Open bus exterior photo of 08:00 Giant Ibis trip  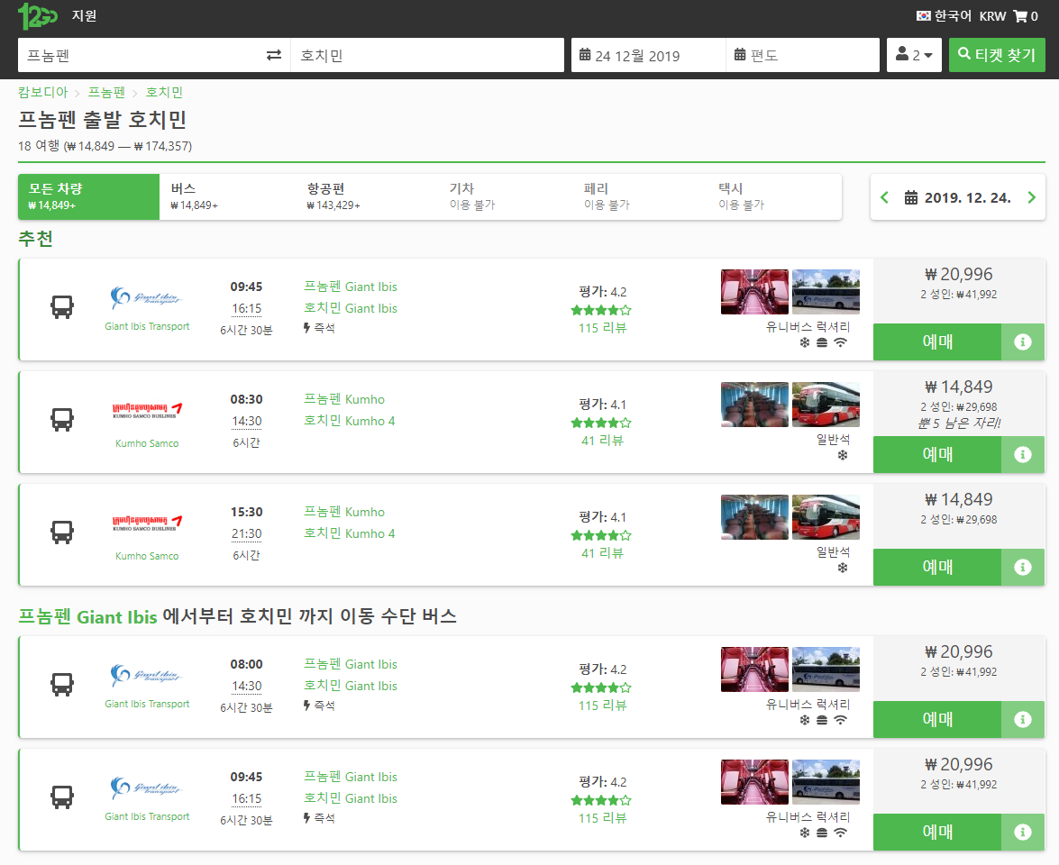826,669
